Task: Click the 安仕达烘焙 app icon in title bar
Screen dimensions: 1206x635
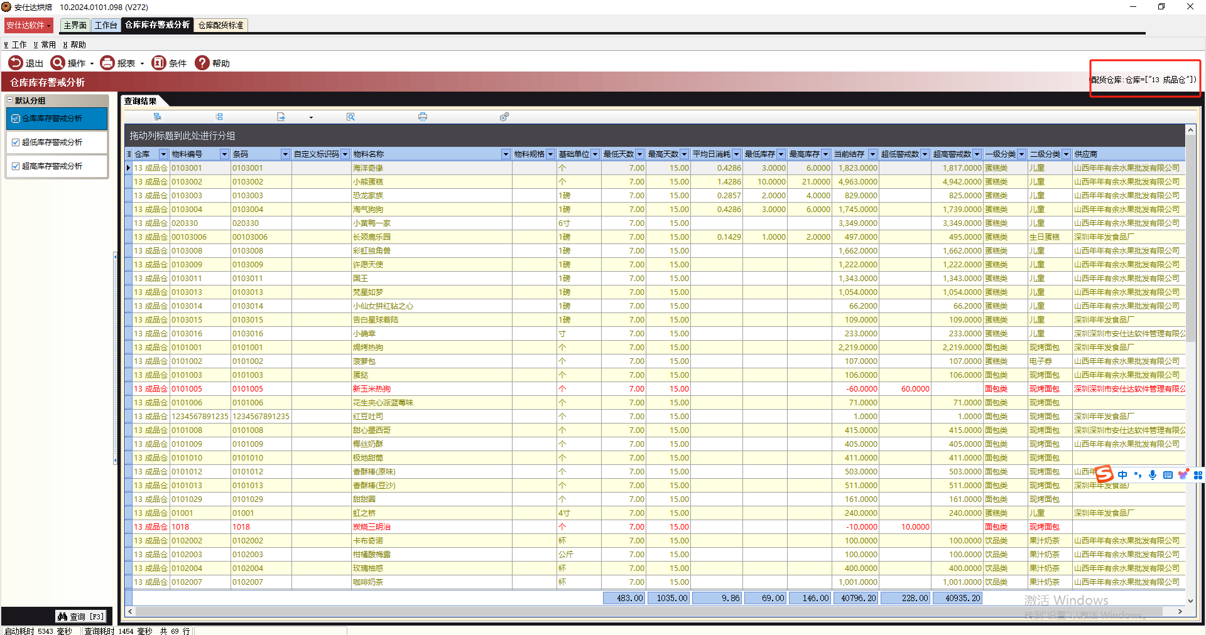Action: 6,7
